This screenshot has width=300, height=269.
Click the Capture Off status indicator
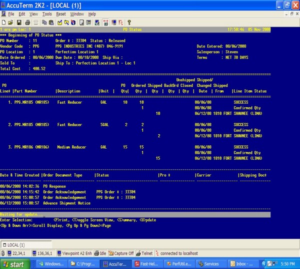pos(121,254)
